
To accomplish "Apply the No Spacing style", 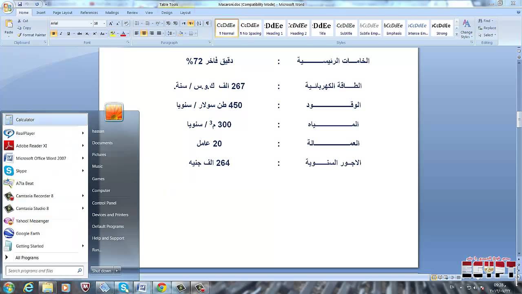I will (x=250, y=28).
